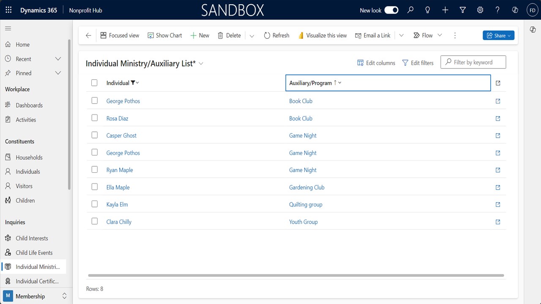Viewport: 541px width, 304px height.
Task: Open Casper Ghost row popout icon
Action: (x=498, y=136)
